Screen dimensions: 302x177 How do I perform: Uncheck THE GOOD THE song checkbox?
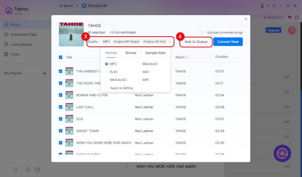click(61, 83)
